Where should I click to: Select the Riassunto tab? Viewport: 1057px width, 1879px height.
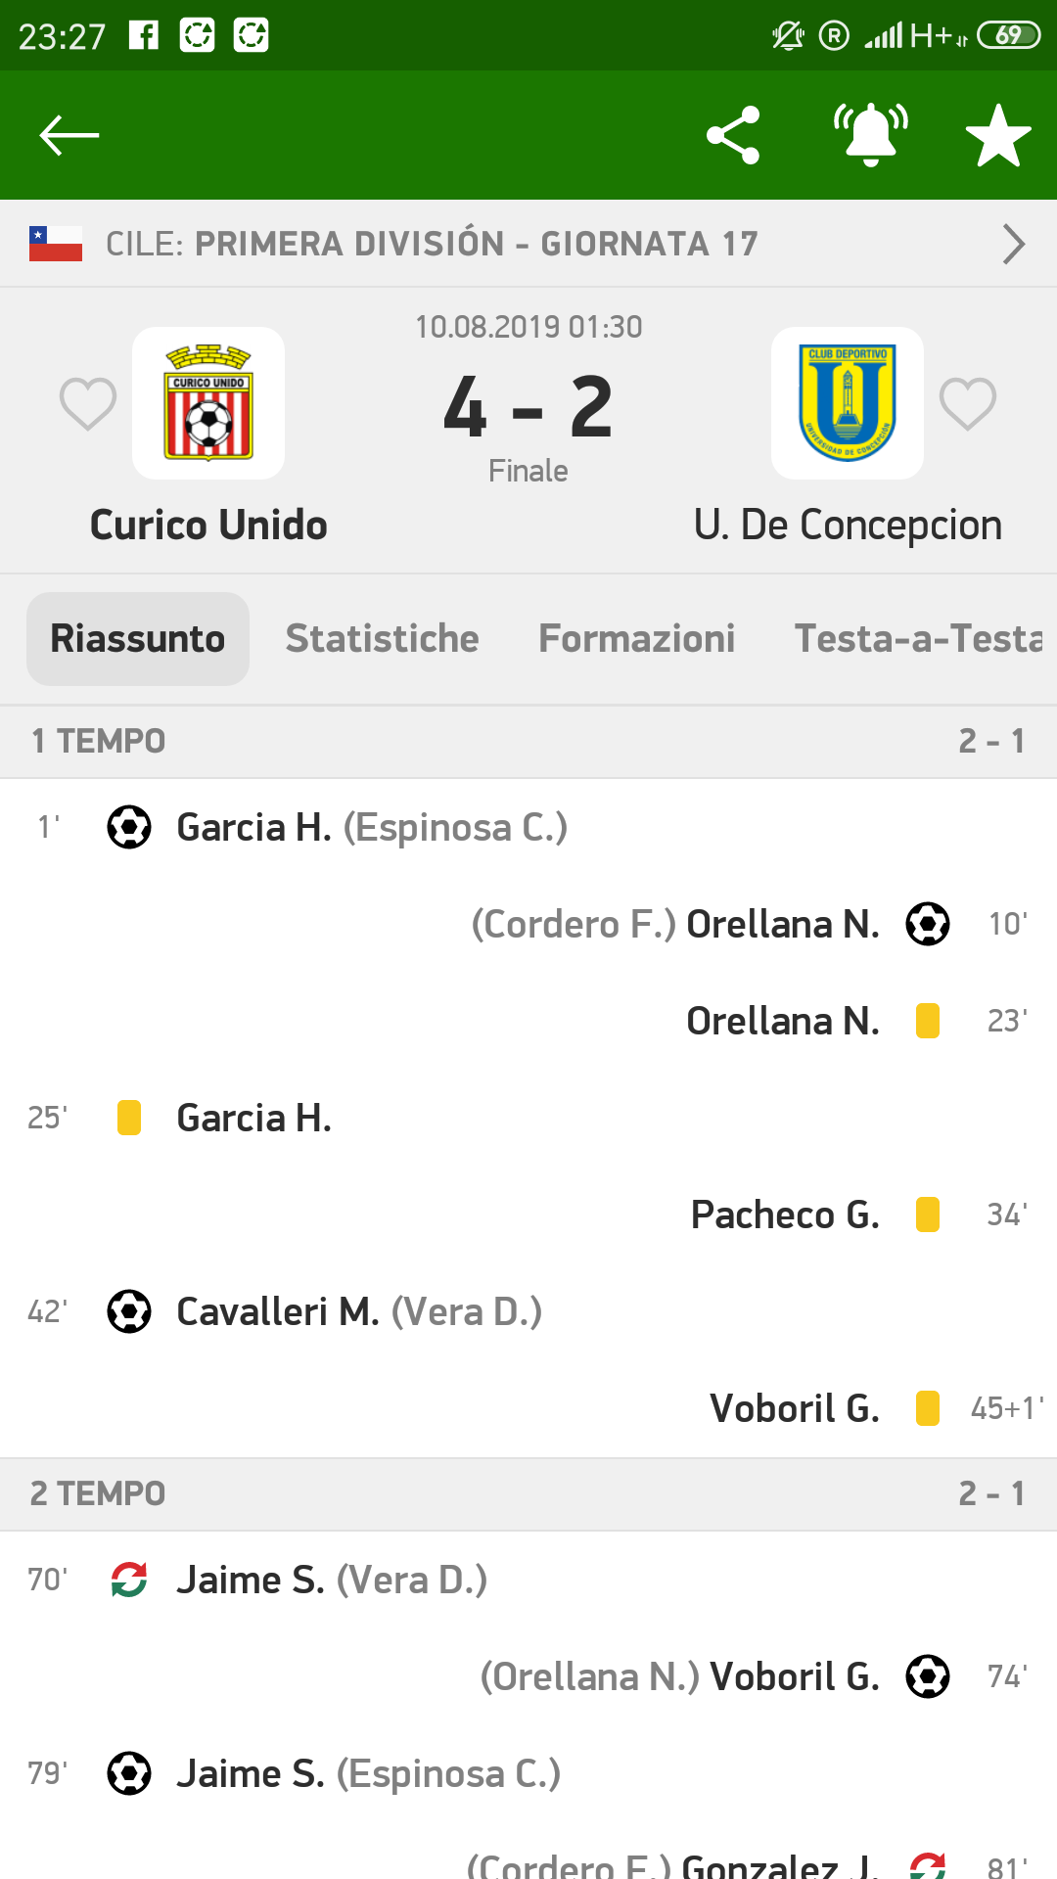click(x=138, y=638)
